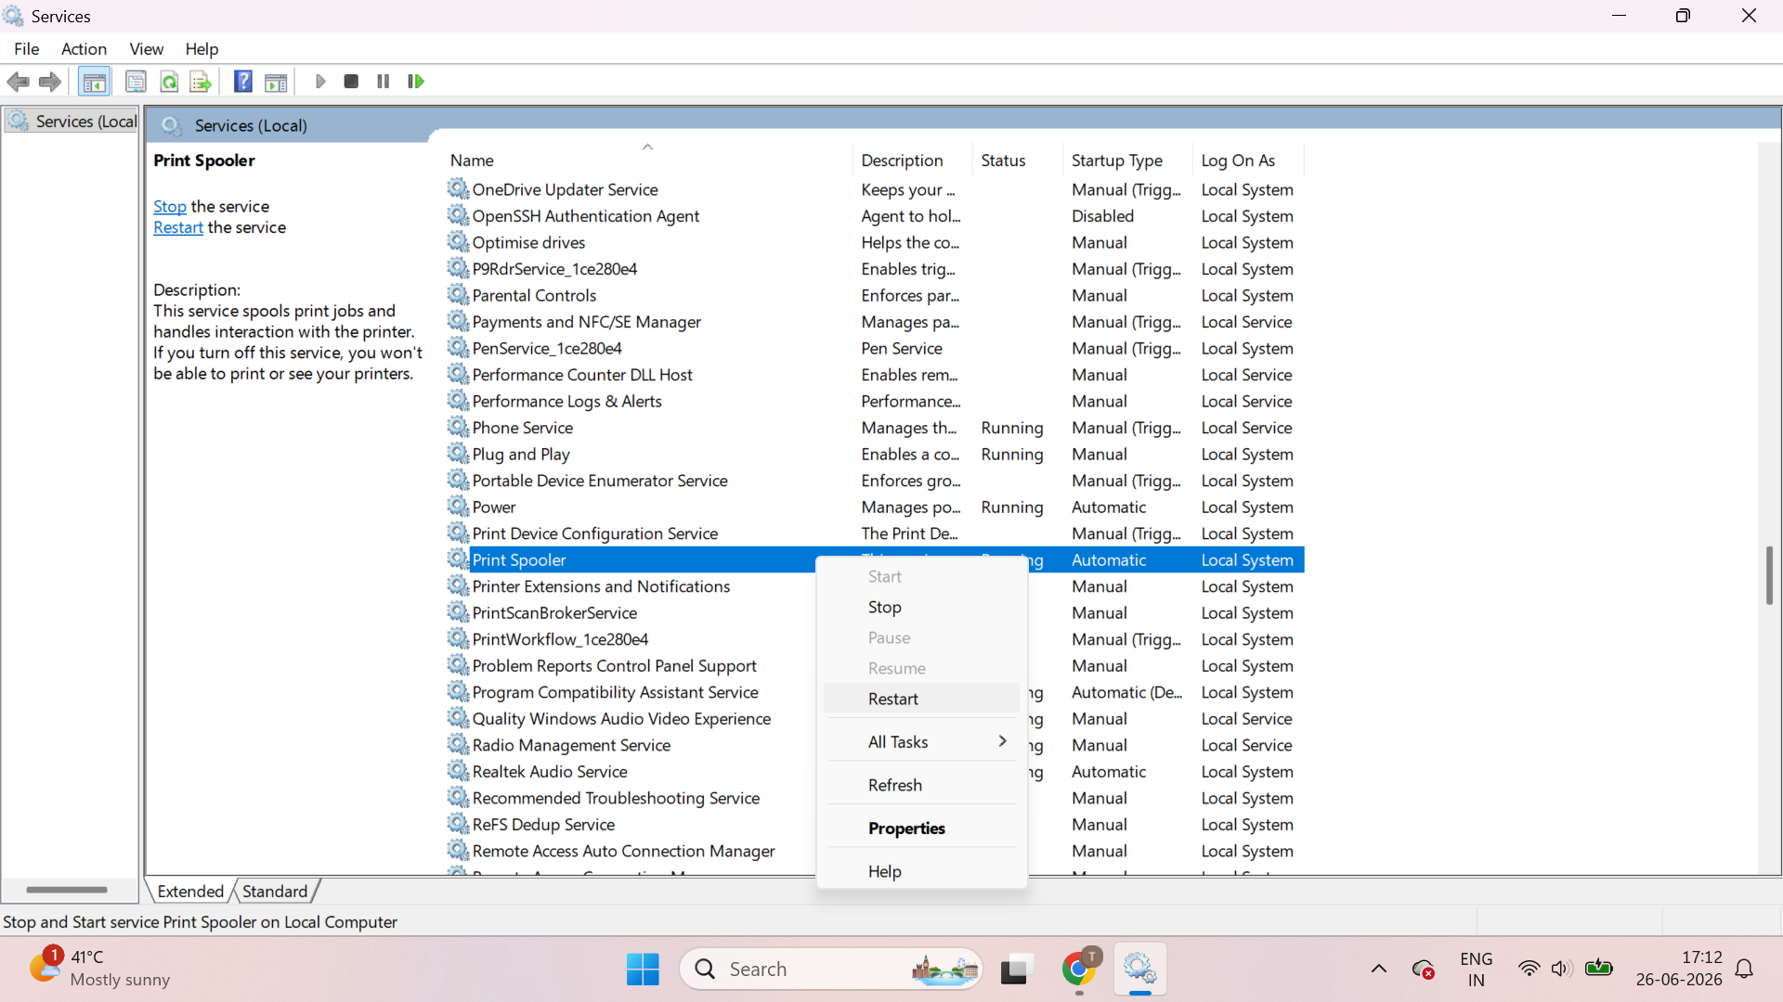
Task: Click the Restart the service link
Action: [178, 227]
